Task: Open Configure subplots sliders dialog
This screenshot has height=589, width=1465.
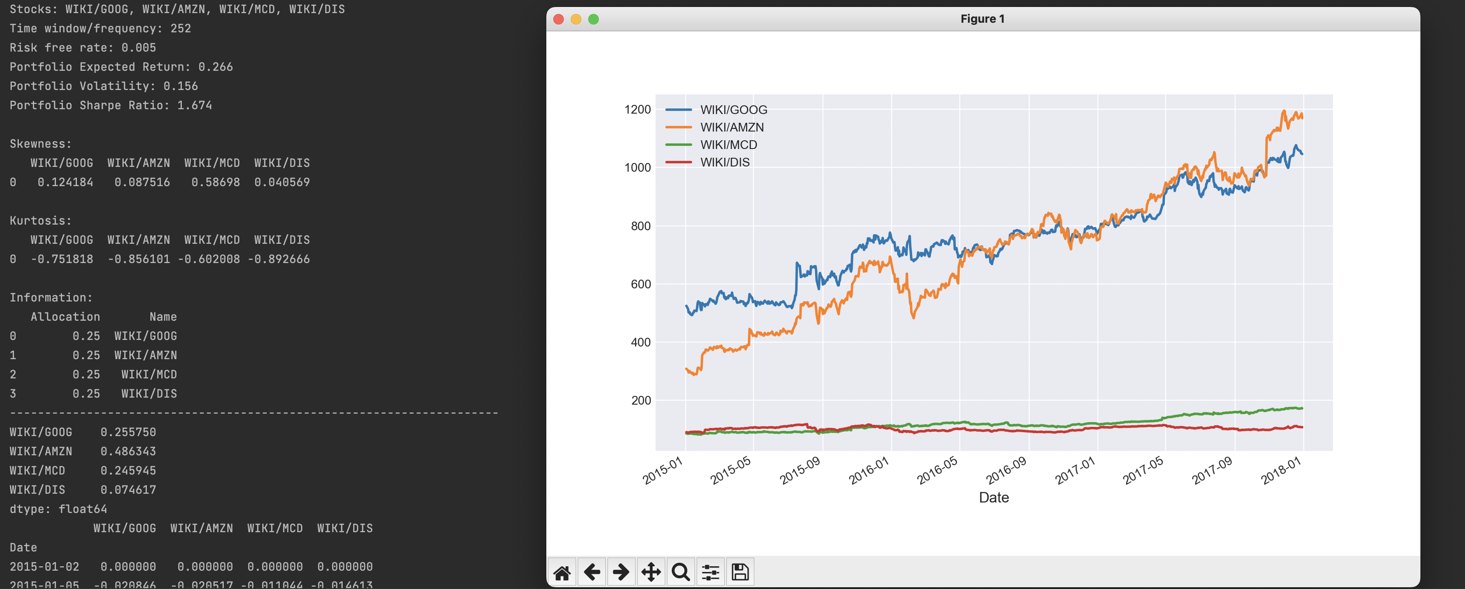Action: [710, 572]
